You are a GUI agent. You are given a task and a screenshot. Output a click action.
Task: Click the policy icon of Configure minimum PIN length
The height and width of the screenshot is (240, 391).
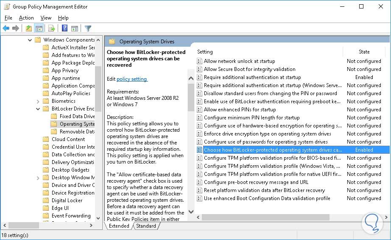[199, 118]
